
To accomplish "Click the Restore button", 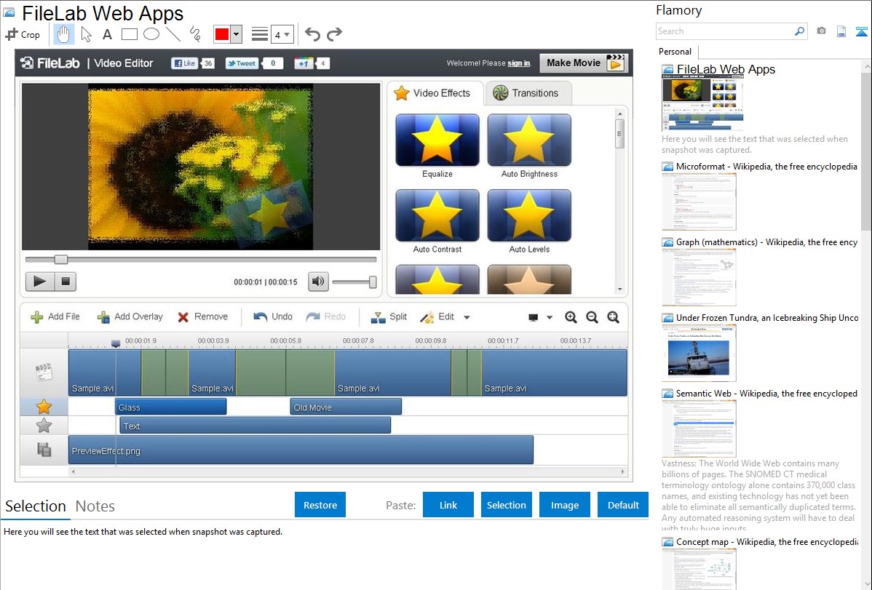I will 320,505.
